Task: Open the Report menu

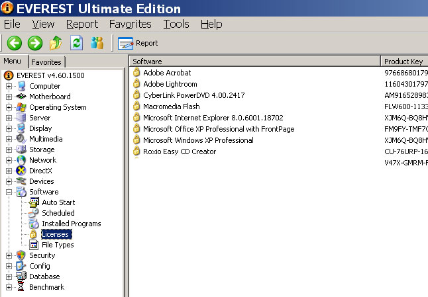Action: click(82, 24)
